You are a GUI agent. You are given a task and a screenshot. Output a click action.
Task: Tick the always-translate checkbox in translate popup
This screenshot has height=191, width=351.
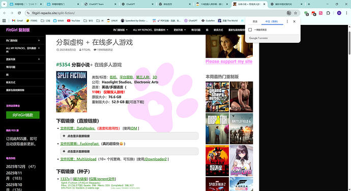(x=250, y=30)
